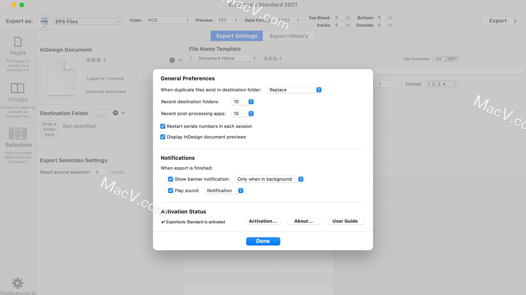The width and height of the screenshot is (526, 295).
Task: Open number Format dropdown
Action: [442, 84]
